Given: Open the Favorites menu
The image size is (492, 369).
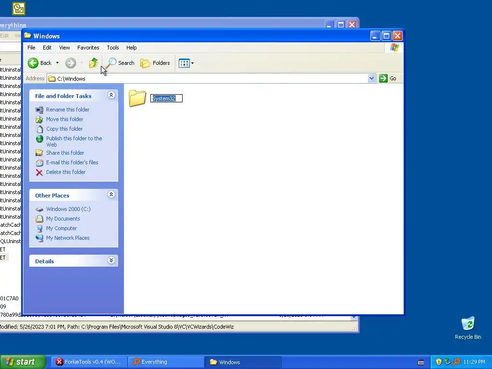Looking at the screenshot, I should click(88, 48).
